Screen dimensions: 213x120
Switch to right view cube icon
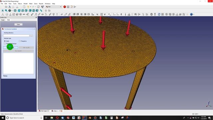tap(26, 10)
